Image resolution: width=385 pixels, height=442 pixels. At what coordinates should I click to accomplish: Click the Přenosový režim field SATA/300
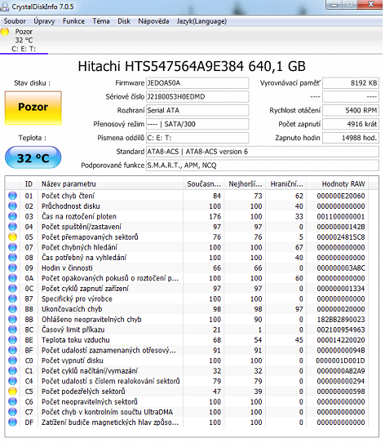pos(197,124)
